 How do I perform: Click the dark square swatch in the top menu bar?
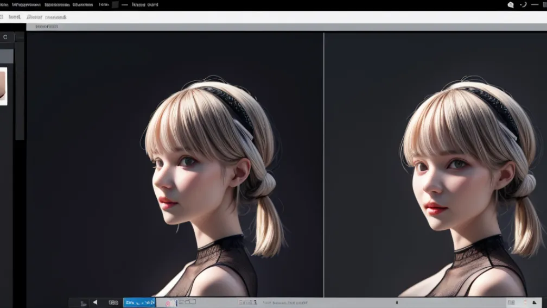pos(115,4)
